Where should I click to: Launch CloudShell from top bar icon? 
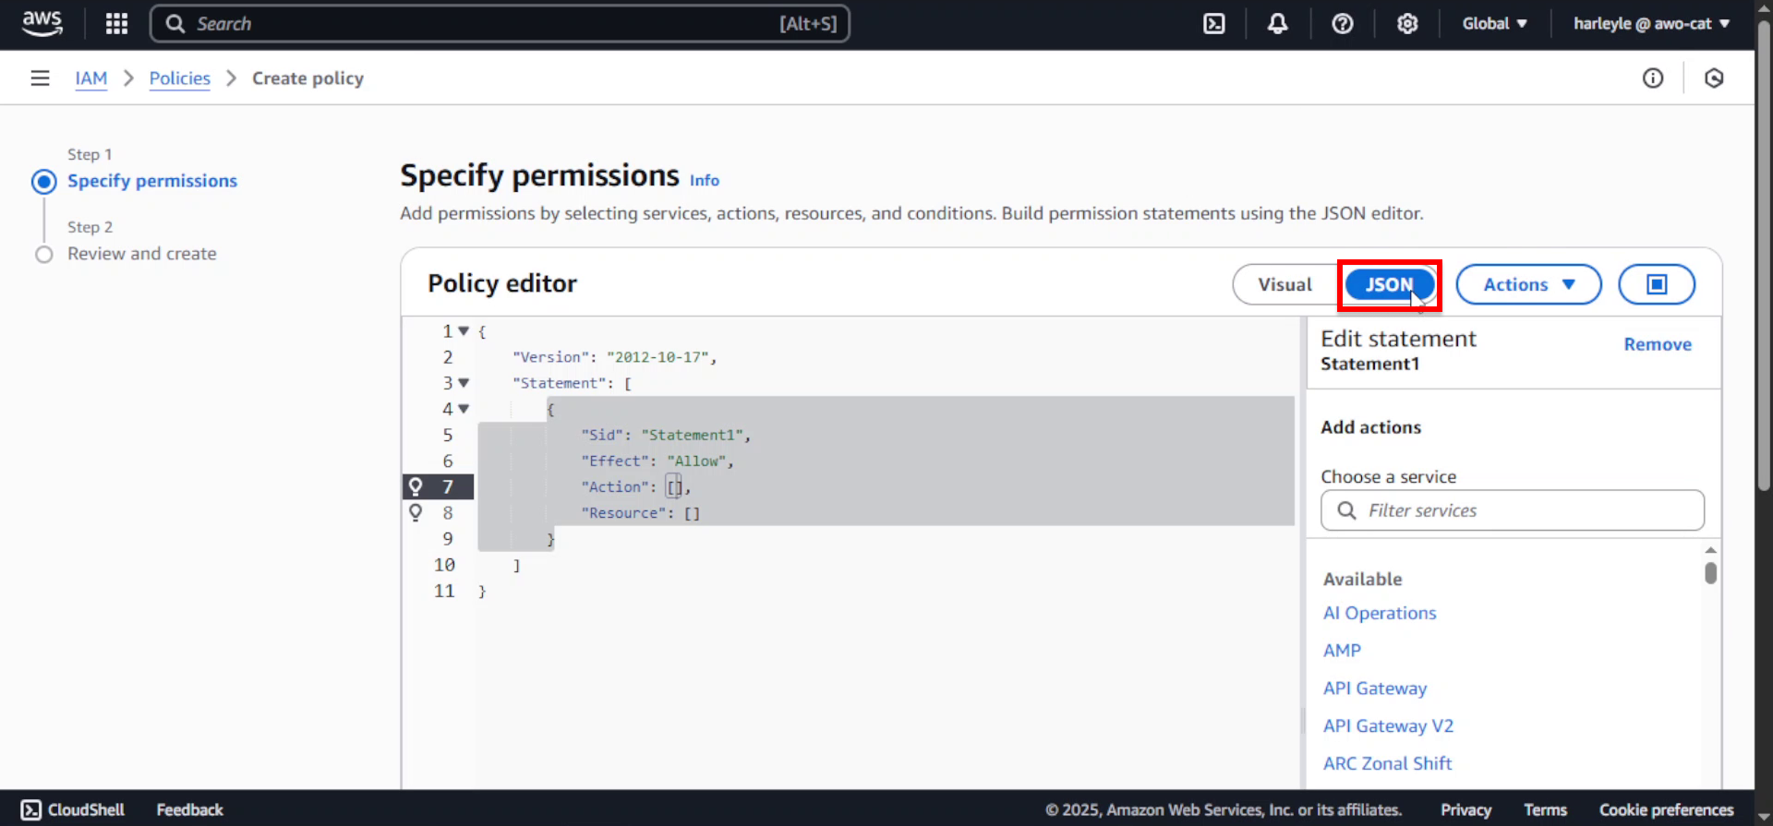click(1214, 24)
